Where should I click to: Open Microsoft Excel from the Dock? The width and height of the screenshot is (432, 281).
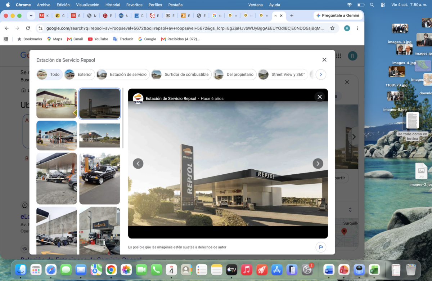[x=374, y=269]
